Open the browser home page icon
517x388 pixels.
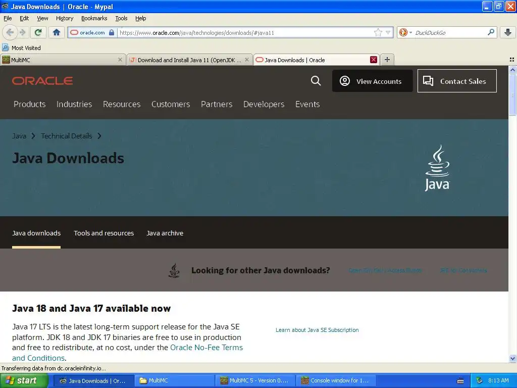(57, 32)
